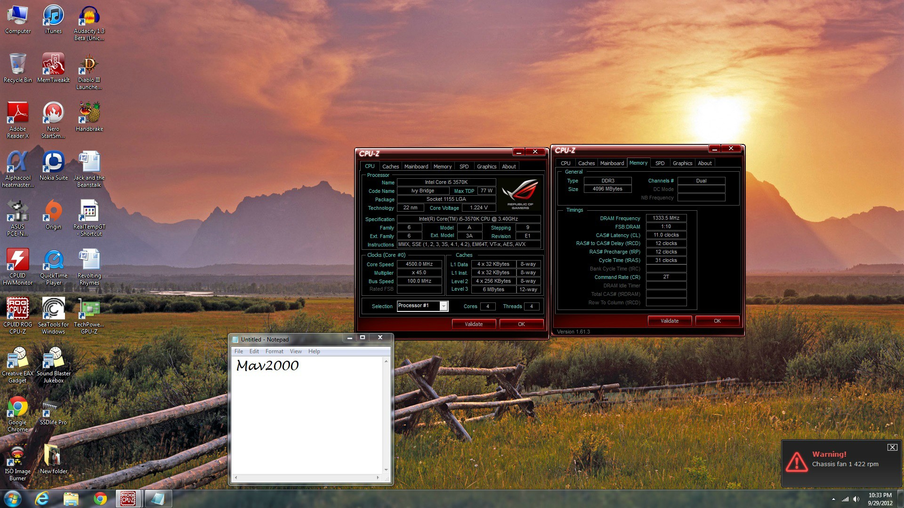Click Validate in the Memory CPU-Z window

[x=670, y=321]
